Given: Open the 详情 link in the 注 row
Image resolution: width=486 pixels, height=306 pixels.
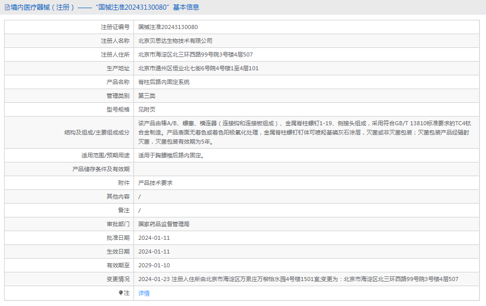Looking at the screenshot, I should click(x=144, y=293).
